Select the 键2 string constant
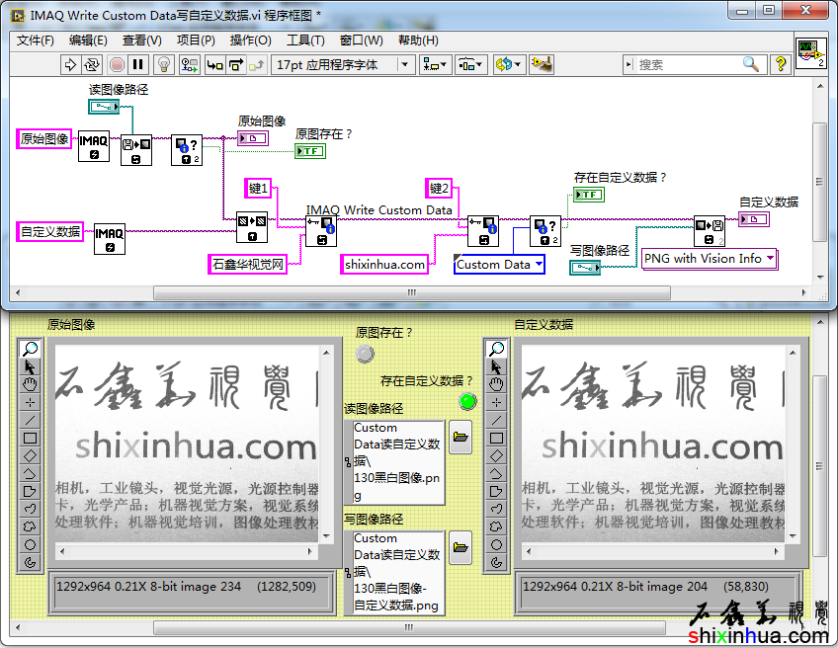The image size is (838, 648). coord(439,188)
